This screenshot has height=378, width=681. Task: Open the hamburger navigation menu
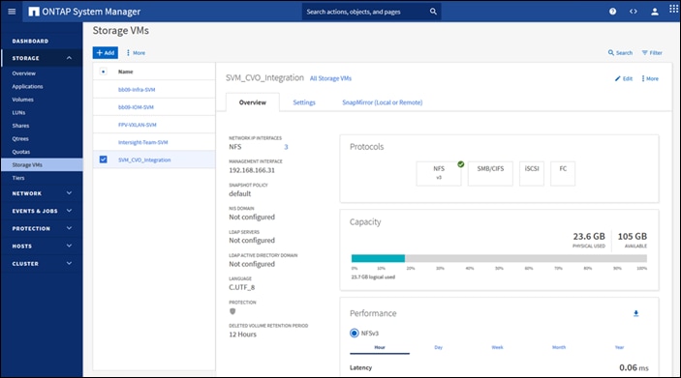tap(12, 12)
